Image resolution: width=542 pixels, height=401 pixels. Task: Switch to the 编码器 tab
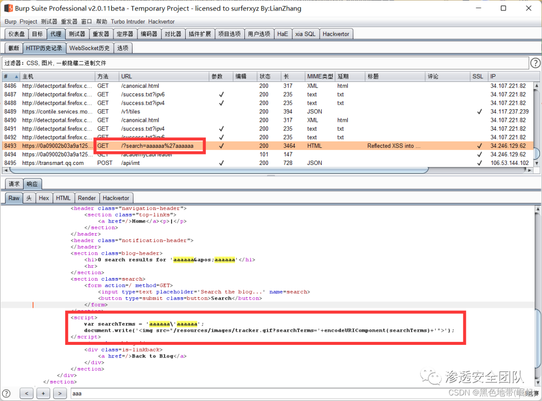click(149, 34)
